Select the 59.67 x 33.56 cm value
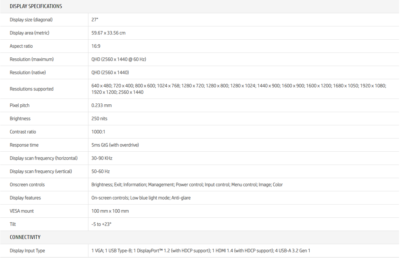This screenshot has height=258, width=400. coord(108,33)
